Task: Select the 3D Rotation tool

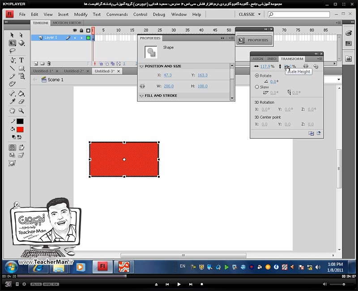Action: coord(21,43)
